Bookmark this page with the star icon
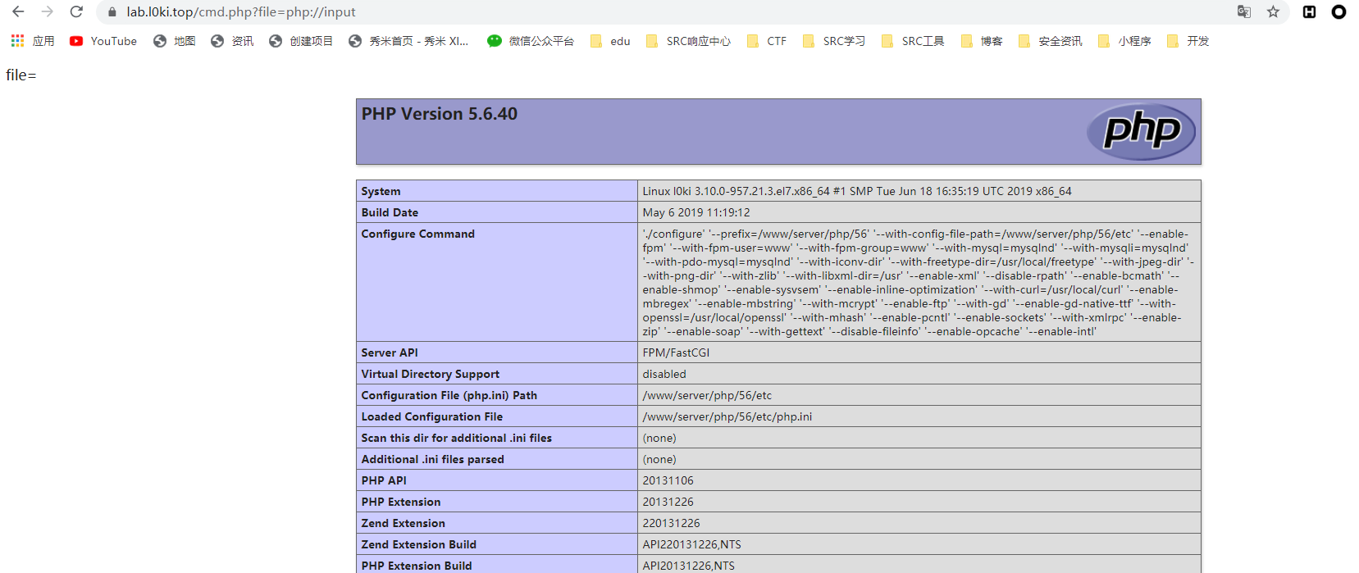This screenshot has height=573, width=1359. coord(1273,11)
